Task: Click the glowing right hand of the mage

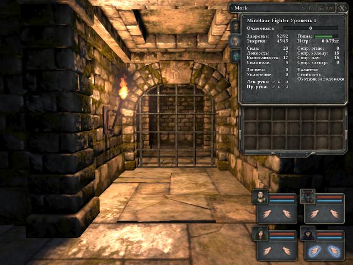Action: [x=335, y=251]
